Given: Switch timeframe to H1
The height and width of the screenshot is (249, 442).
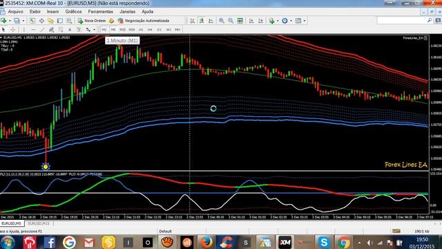Looking at the screenshot, I should tap(141, 30).
